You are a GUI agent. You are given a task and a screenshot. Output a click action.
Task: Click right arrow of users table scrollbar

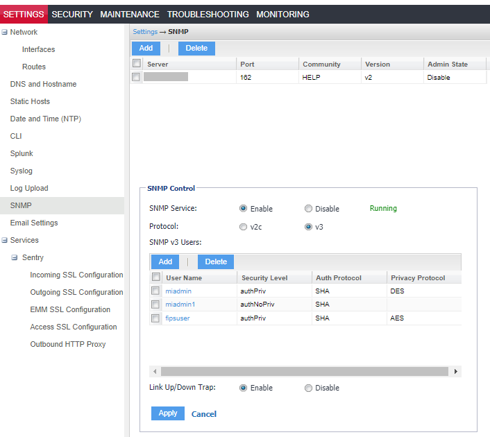coord(456,372)
